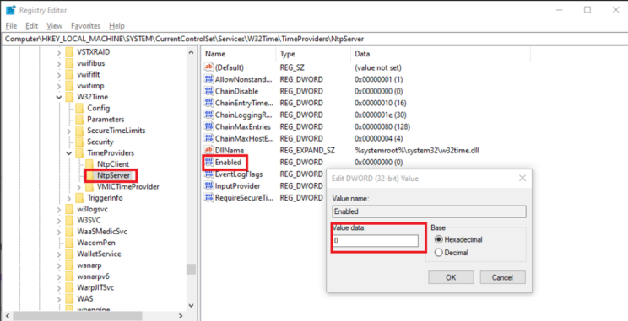Click the VSTXRAID folder icon
The image size is (628, 321).
click(70, 52)
